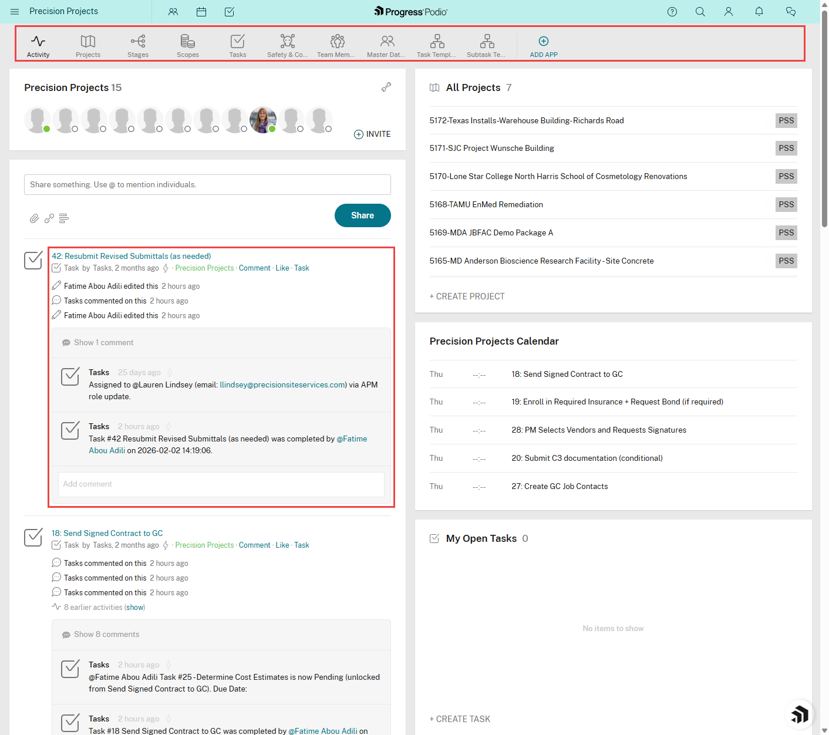This screenshot has height=735, width=829.
Task: Click the Progress chat launcher icon
Action: click(x=800, y=714)
